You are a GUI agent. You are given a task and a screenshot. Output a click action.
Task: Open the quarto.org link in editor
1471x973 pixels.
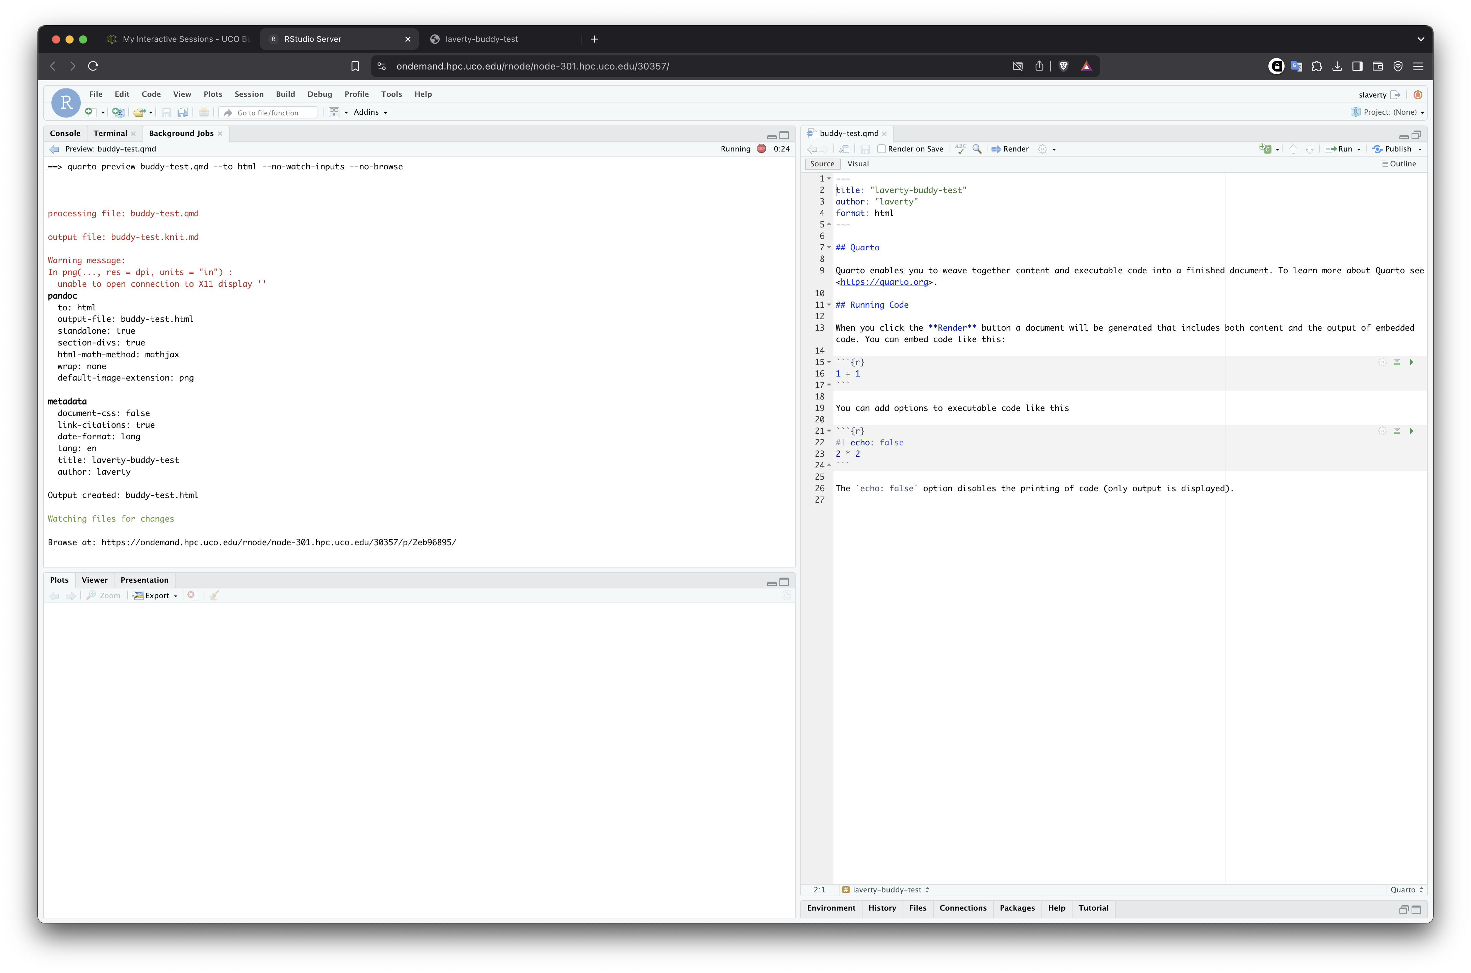pyautogui.click(x=884, y=282)
